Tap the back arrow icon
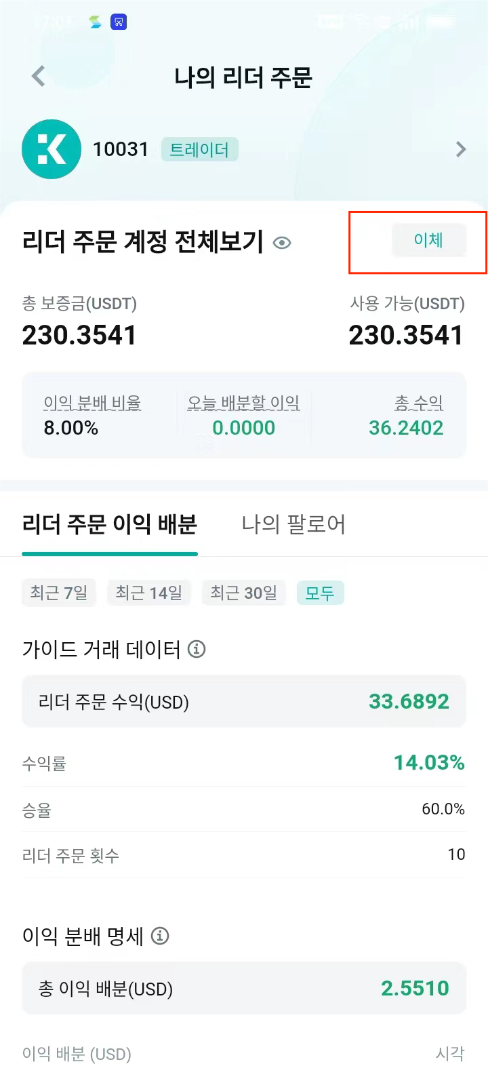The image size is (488, 1085). click(x=39, y=77)
